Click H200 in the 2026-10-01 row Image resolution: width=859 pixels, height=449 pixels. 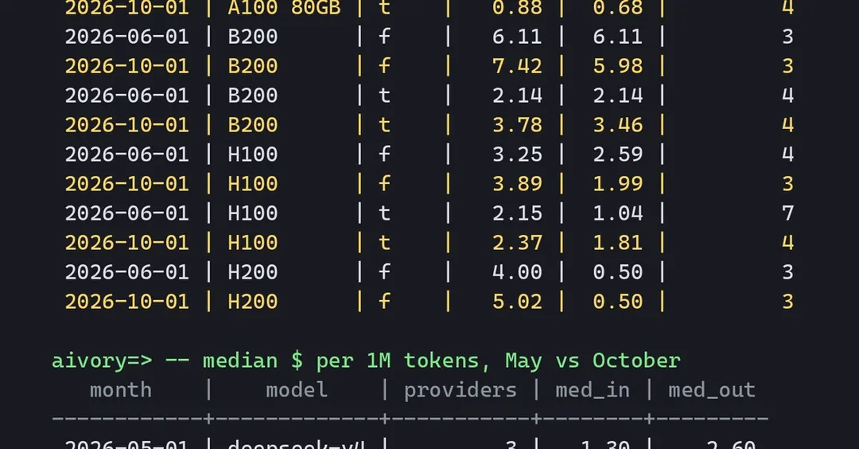coord(253,302)
